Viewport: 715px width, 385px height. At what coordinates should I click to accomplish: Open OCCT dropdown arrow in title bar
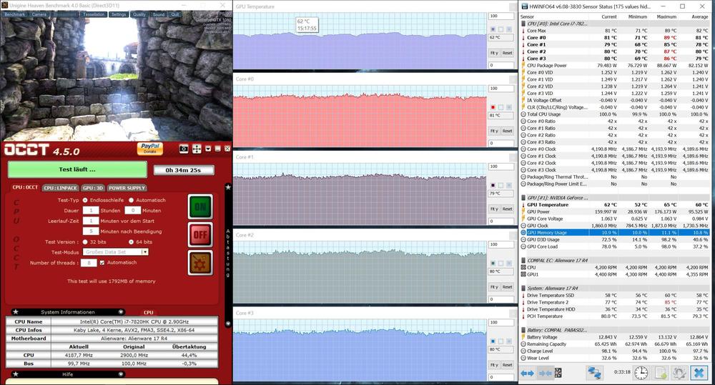tap(208, 149)
